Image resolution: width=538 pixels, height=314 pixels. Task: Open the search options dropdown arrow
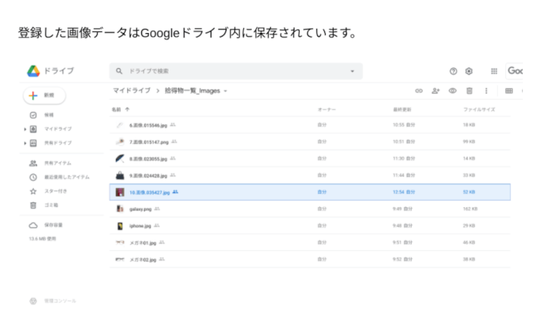click(x=352, y=71)
